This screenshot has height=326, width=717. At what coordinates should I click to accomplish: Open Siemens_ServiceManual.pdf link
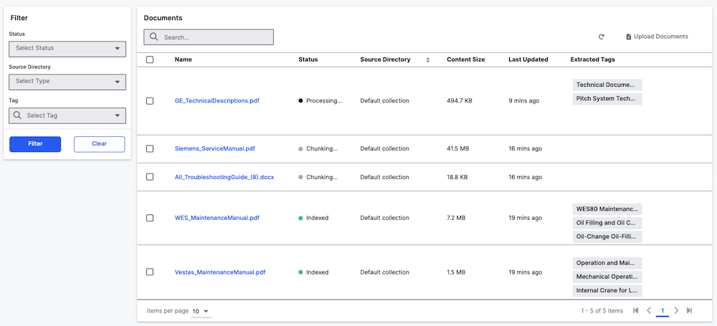(x=215, y=148)
